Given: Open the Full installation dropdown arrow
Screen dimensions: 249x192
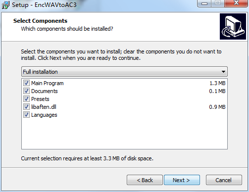Looking at the screenshot, I should (223, 72).
